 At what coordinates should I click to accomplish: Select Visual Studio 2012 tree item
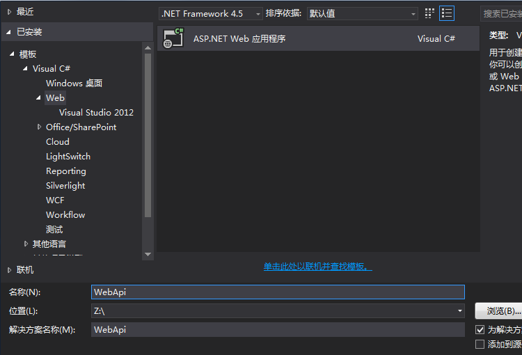click(x=96, y=113)
